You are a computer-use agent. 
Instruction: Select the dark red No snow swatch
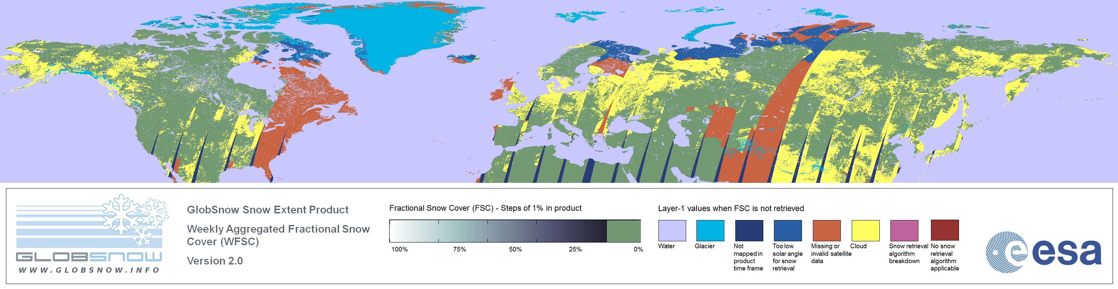(945, 230)
